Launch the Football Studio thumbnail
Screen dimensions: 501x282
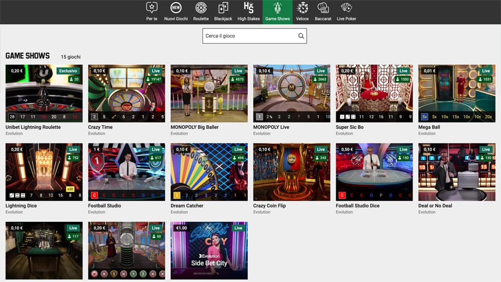pyautogui.click(x=126, y=172)
